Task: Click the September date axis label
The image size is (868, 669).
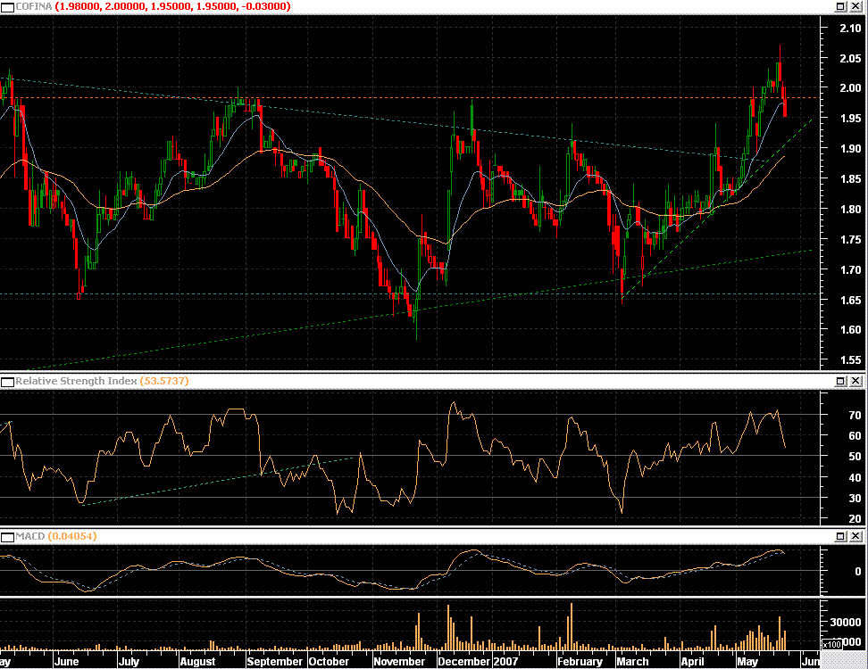Action: tap(275, 662)
